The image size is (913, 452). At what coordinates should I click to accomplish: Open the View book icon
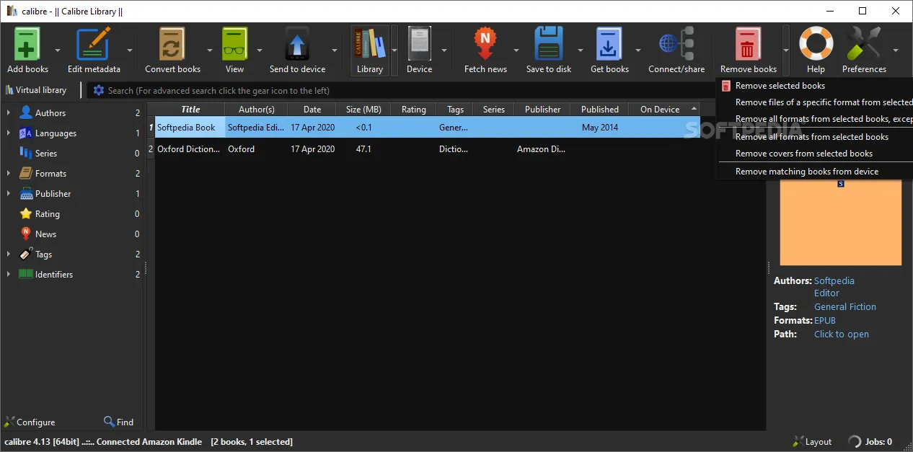pyautogui.click(x=234, y=45)
